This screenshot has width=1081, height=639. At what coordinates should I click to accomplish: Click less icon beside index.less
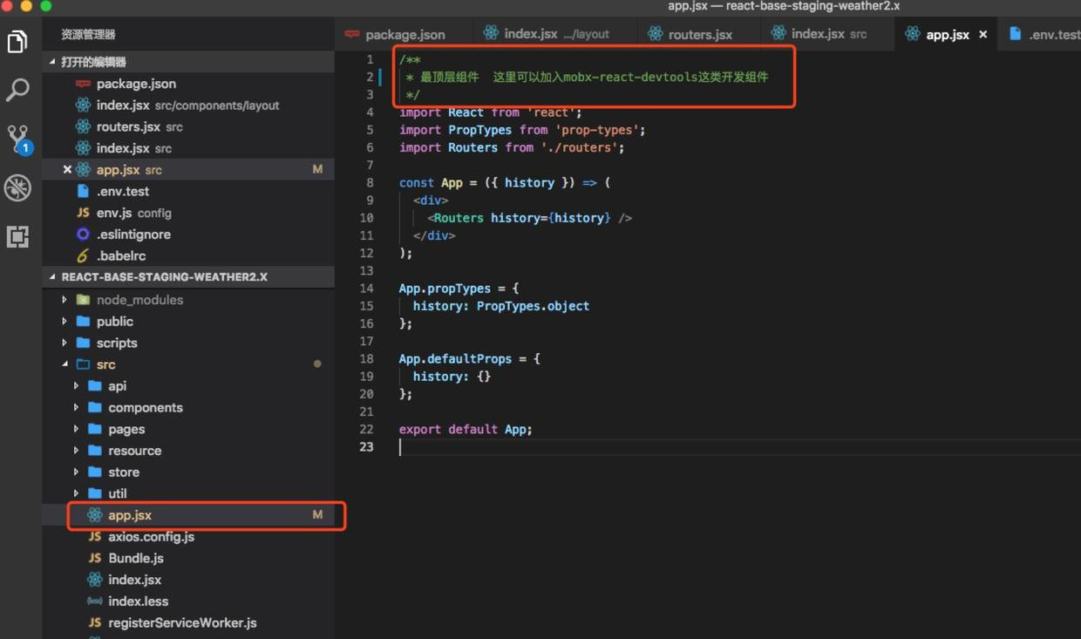[95, 602]
